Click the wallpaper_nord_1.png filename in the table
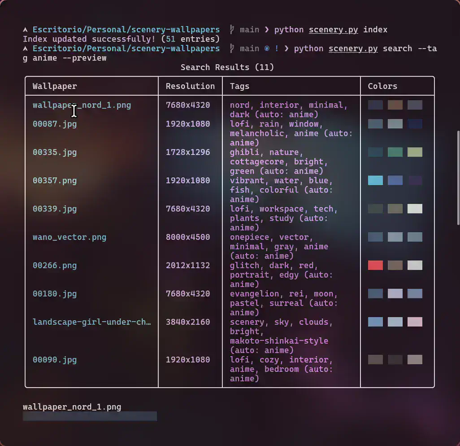The width and height of the screenshot is (460, 446). 82,105
